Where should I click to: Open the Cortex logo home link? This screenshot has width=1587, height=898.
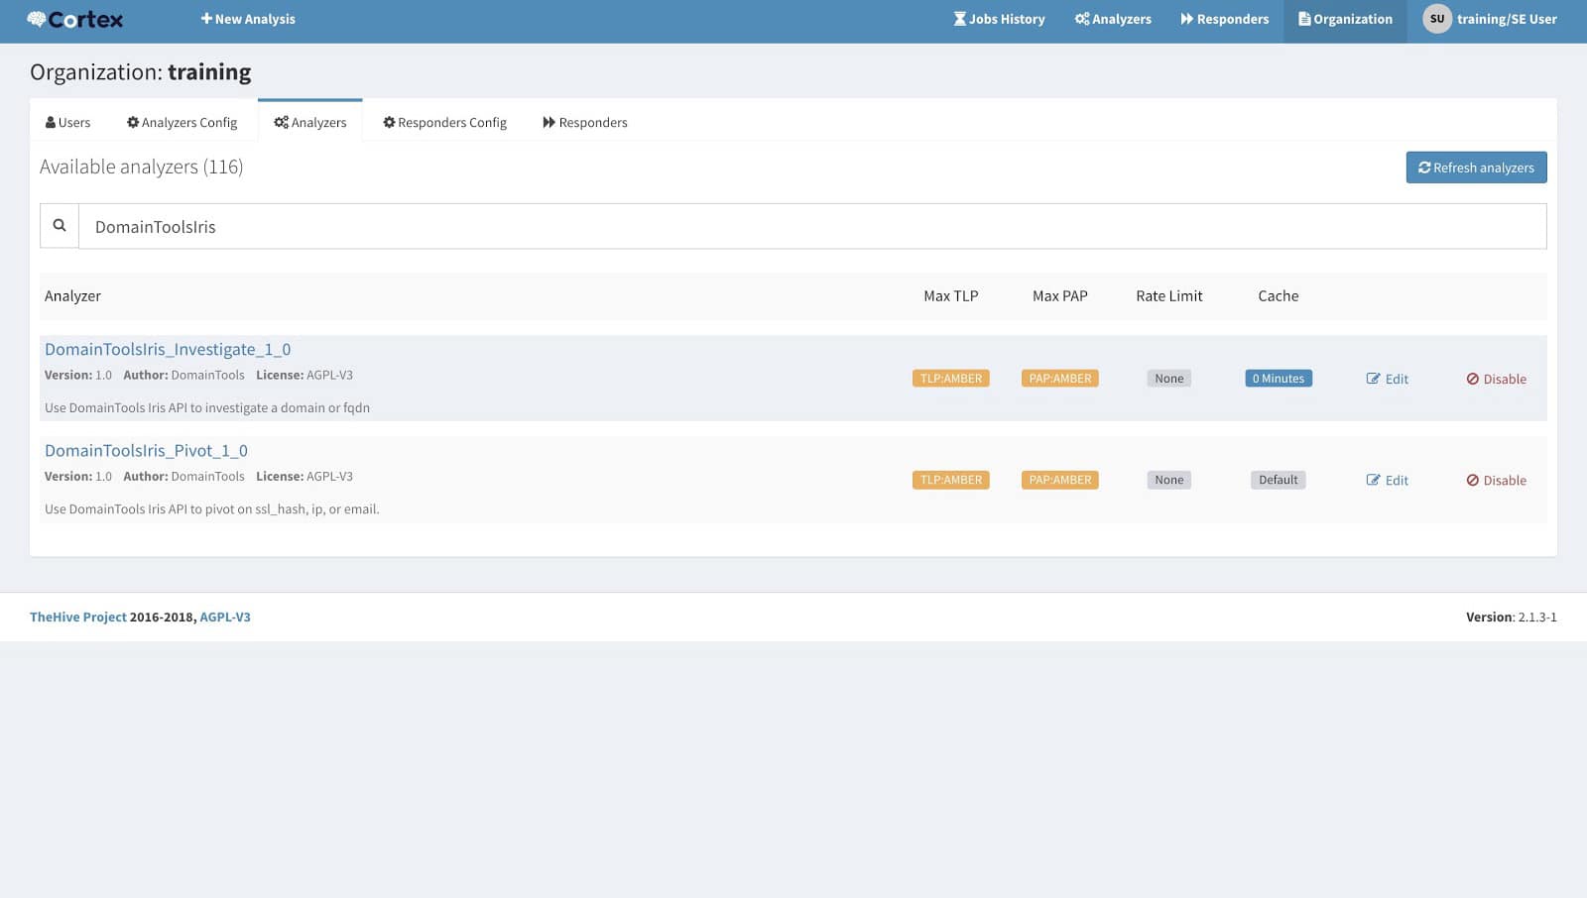(75, 19)
